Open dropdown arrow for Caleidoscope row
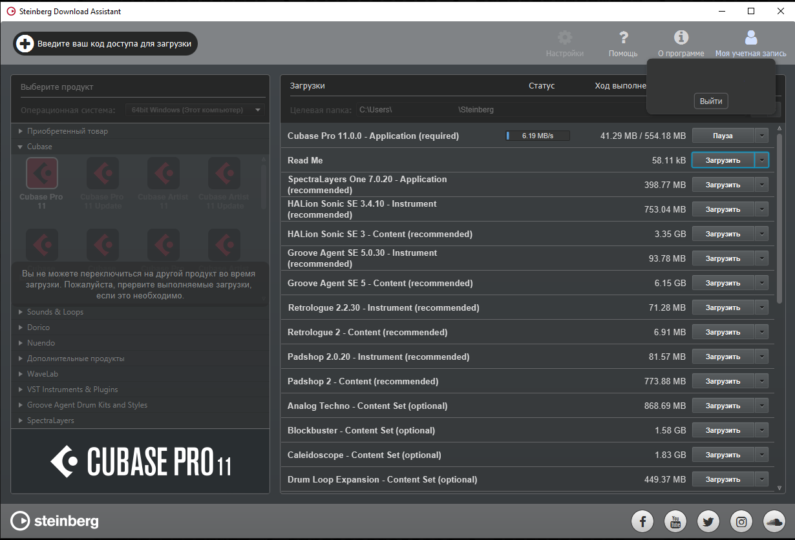Viewport: 795px width, 540px height. point(761,455)
